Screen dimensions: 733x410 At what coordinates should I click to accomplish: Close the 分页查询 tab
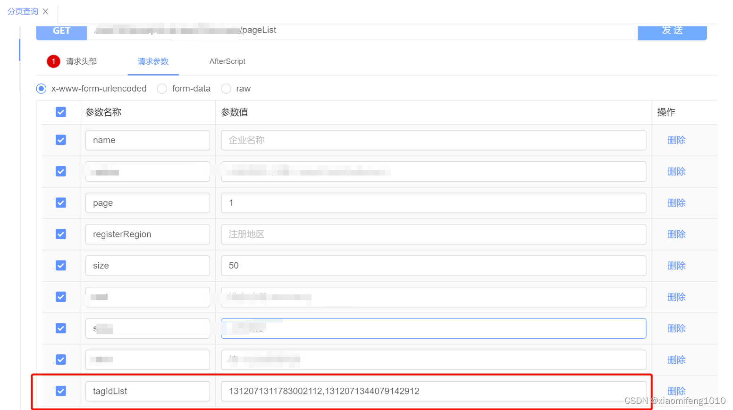tap(45, 11)
